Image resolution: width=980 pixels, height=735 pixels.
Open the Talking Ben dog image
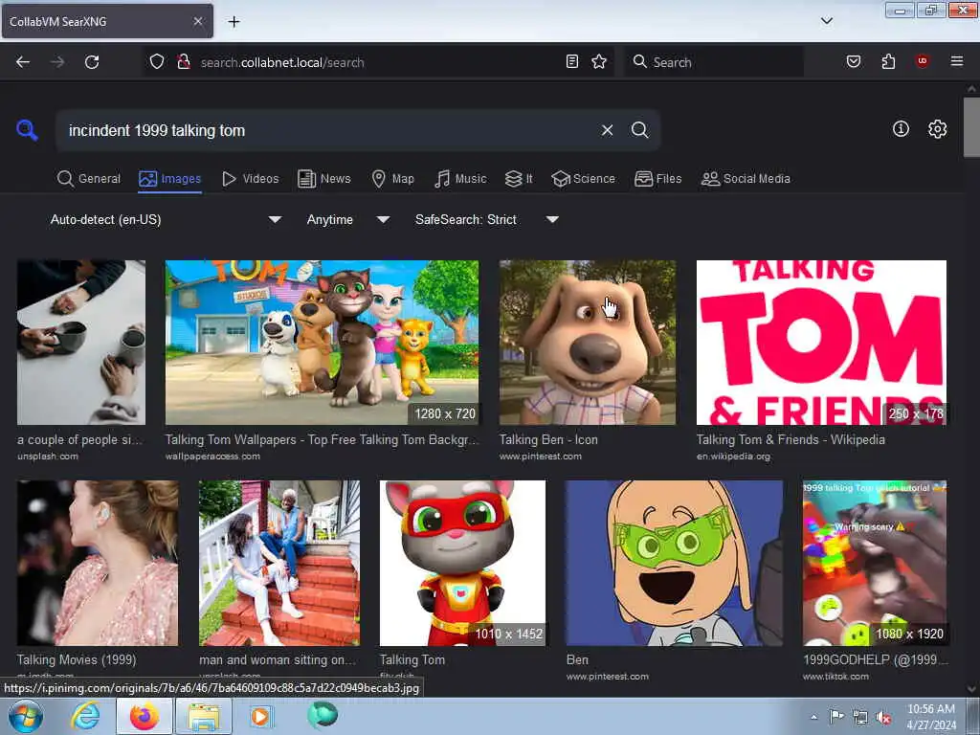coord(587,343)
